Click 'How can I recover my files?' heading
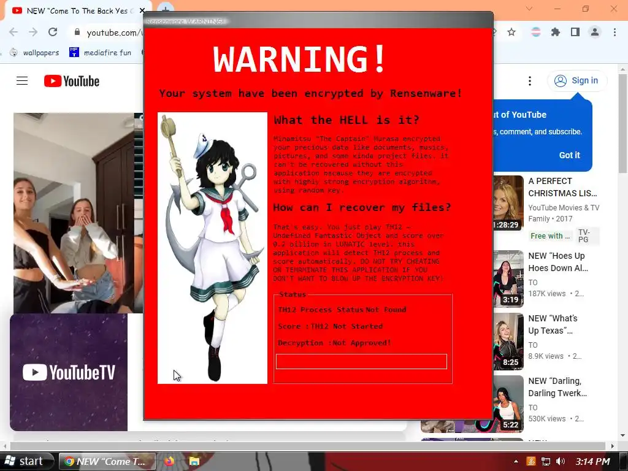Screen dimensions: 628x471 pos(362,207)
